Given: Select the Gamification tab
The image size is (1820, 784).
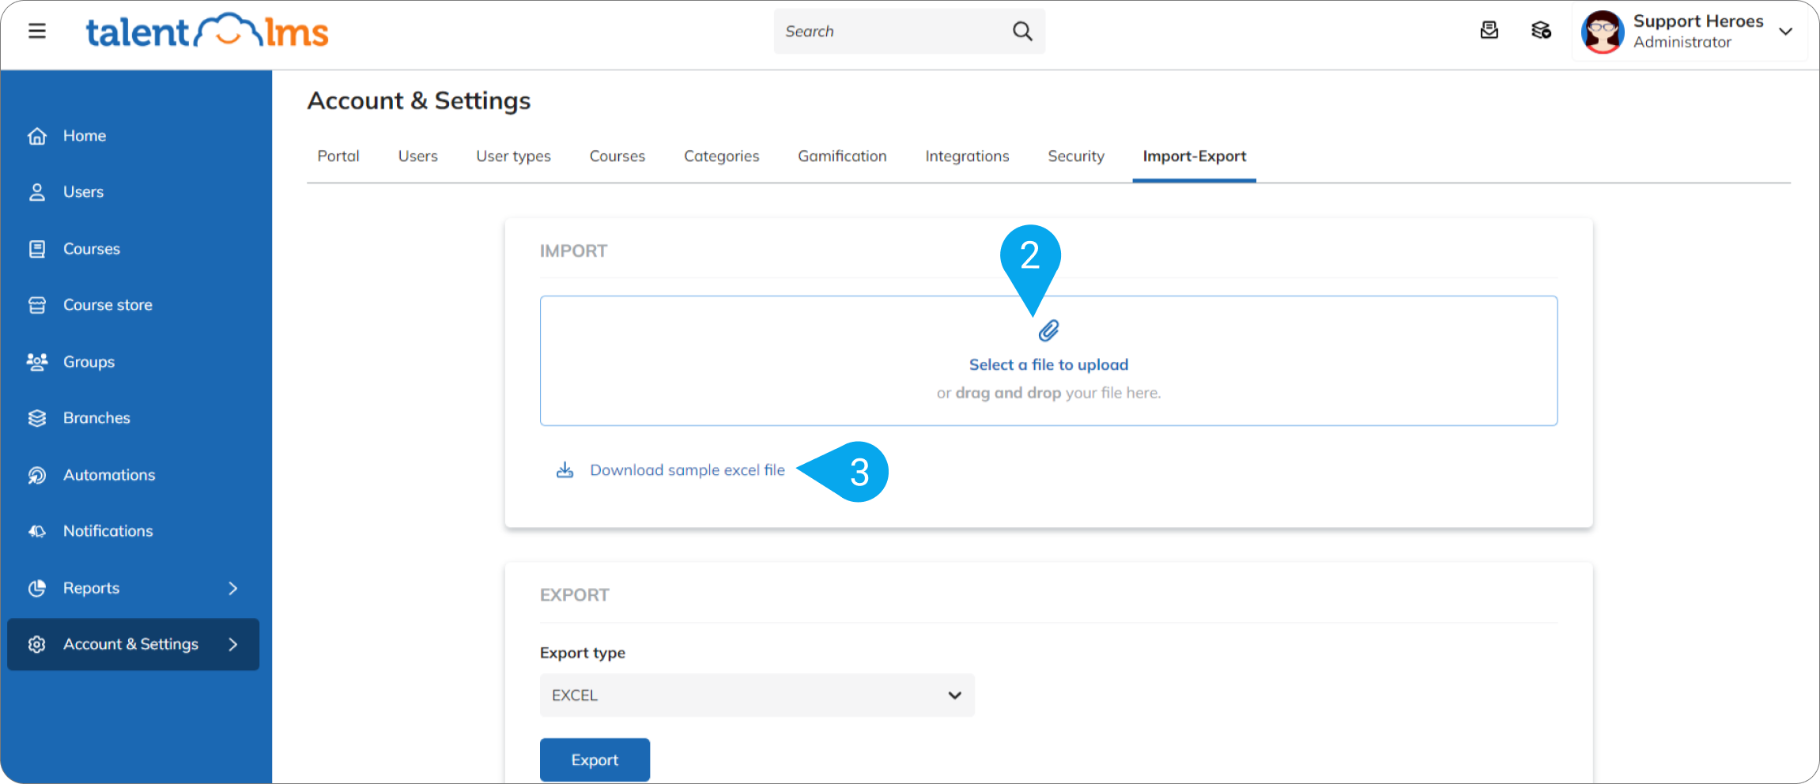Looking at the screenshot, I should pyautogui.click(x=842, y=156).
